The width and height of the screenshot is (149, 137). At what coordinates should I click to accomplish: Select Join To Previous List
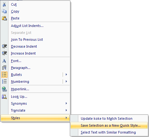pyautogui.click(x=35, y=40)
